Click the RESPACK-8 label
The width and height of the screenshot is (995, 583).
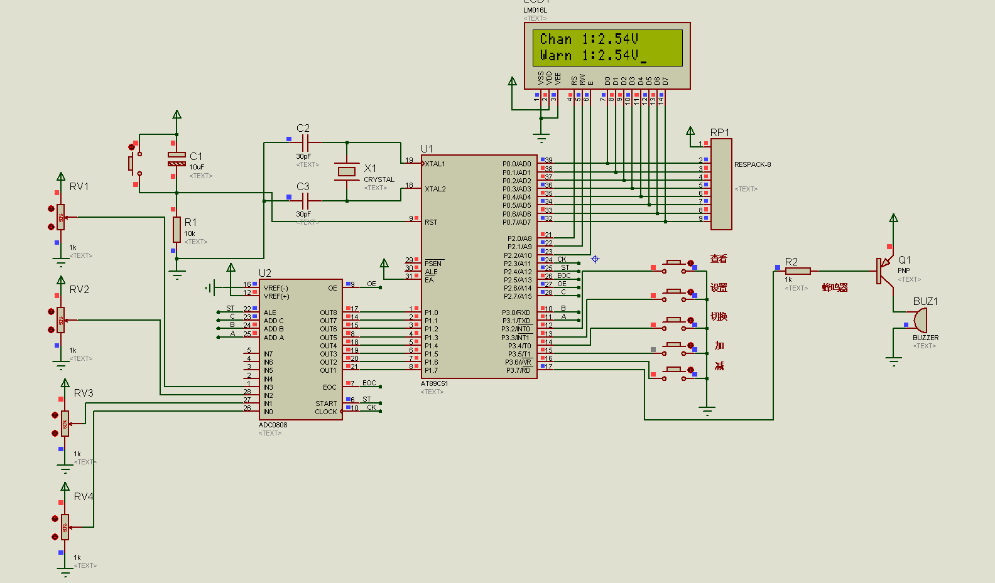753,164
